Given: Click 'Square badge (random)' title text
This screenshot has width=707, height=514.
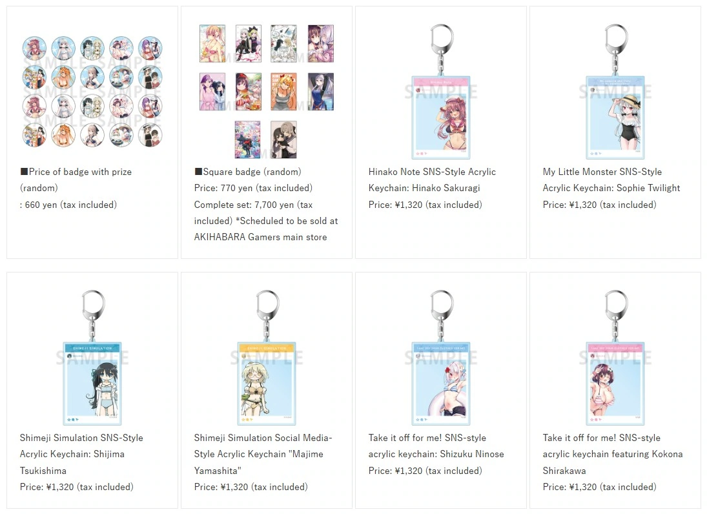Looking at the screenshot, I should click(247, 172).
